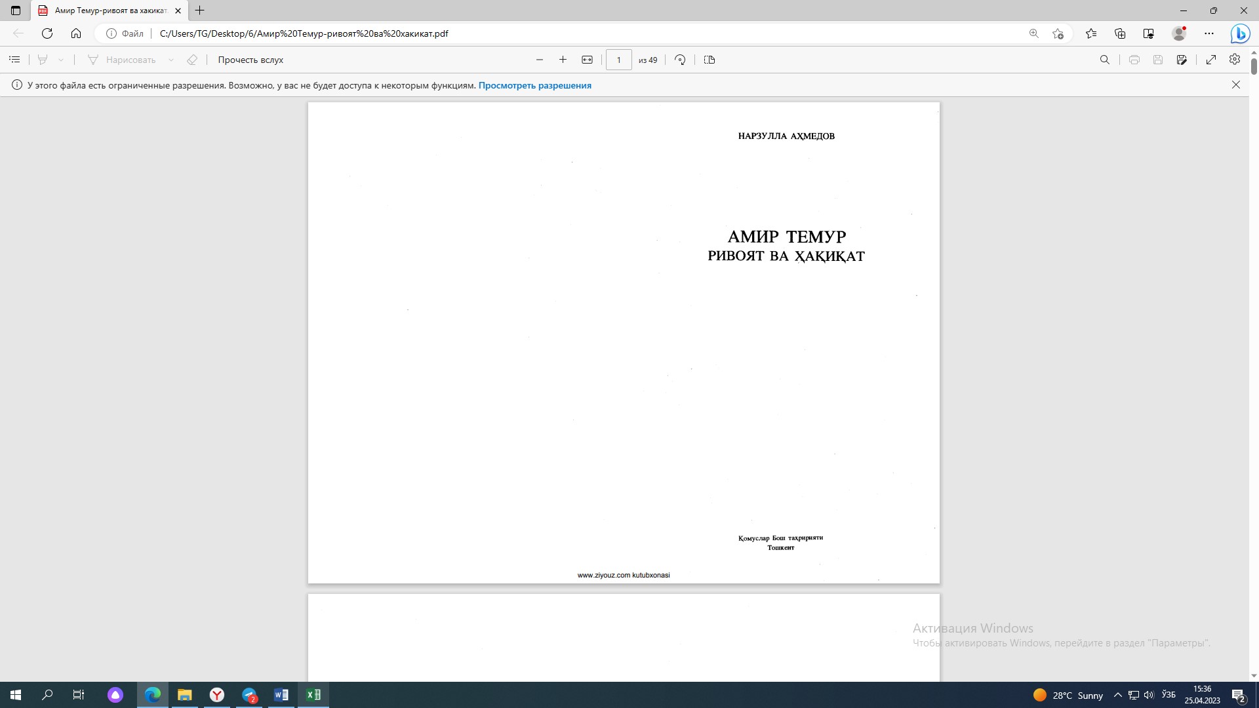
Task: Toggle the page view layout icon
Action: [x=709, y=60]
